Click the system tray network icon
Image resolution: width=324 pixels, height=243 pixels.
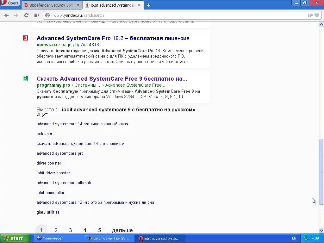tap(306, 238)
